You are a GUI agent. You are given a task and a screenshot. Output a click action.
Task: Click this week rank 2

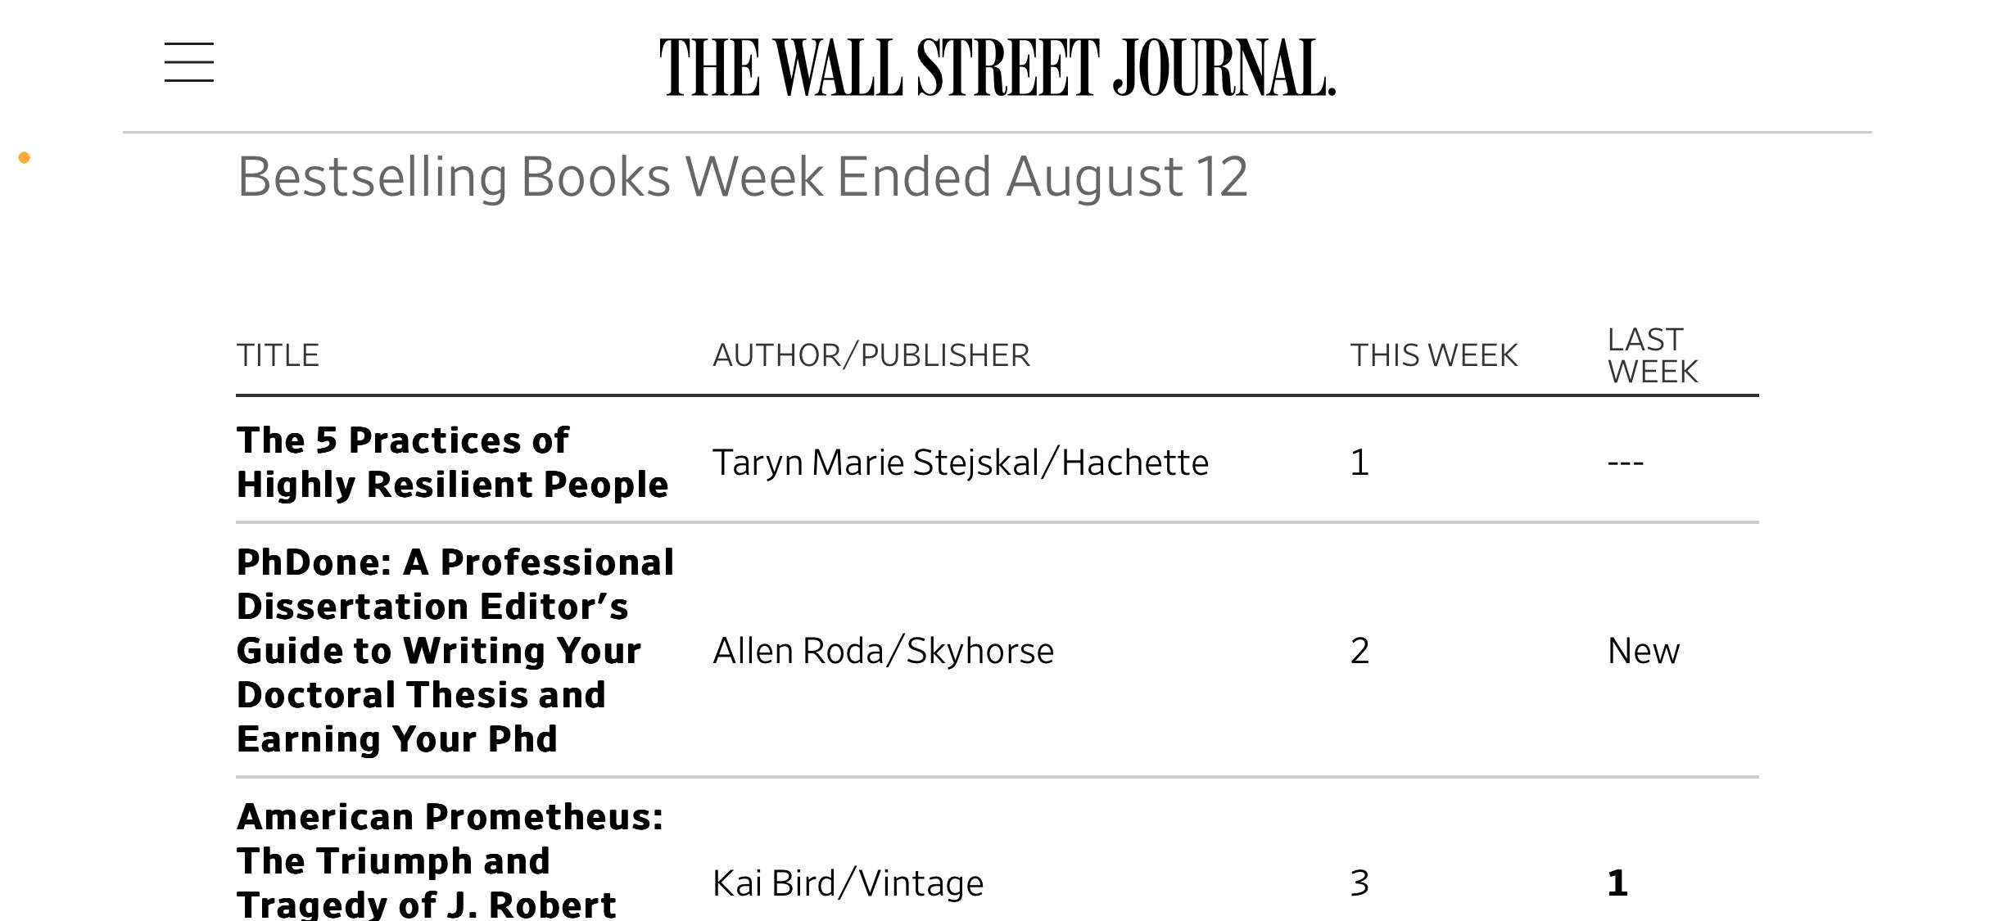[1359, 651]
